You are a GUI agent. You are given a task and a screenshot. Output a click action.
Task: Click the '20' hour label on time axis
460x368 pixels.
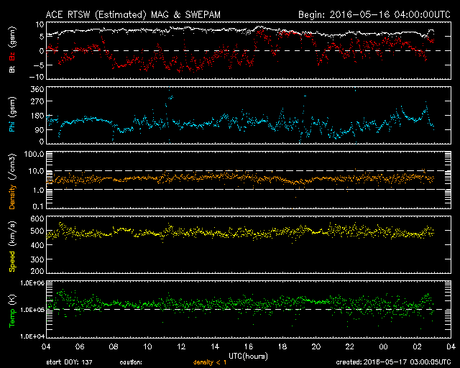(x=316, y=347)
